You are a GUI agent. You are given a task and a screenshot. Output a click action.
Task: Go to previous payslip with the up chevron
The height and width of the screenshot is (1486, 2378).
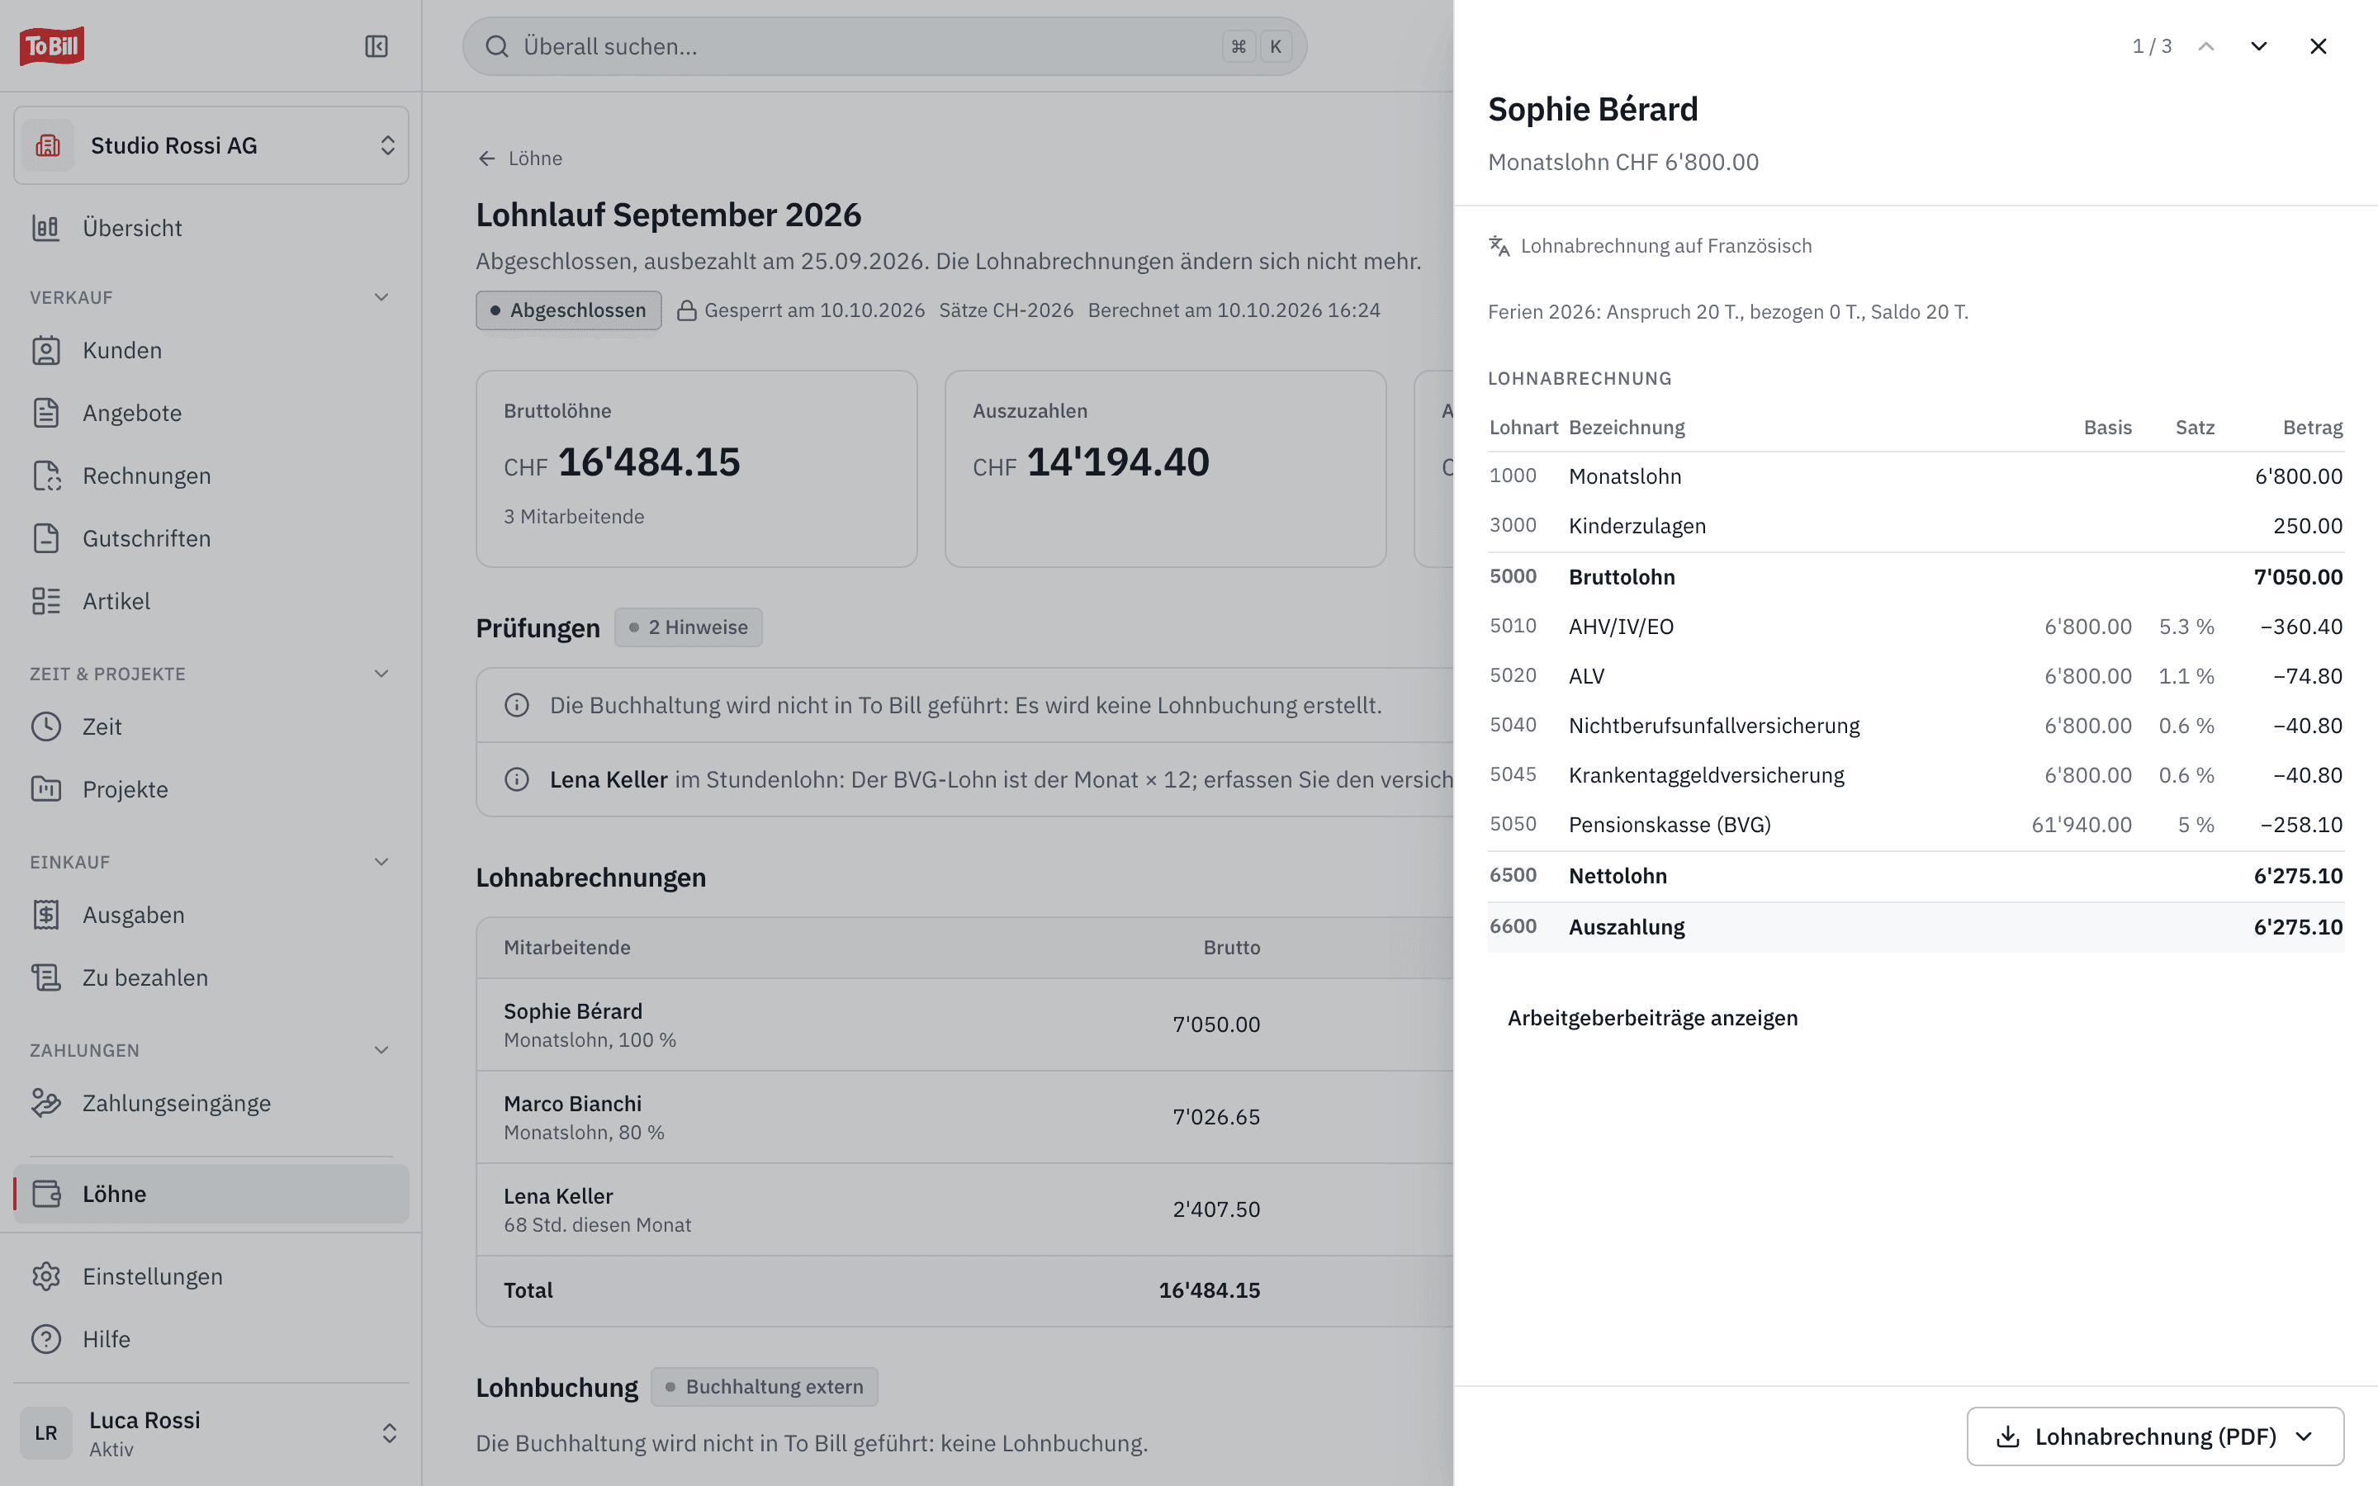pyautogui.click(x=2206, y=46)
